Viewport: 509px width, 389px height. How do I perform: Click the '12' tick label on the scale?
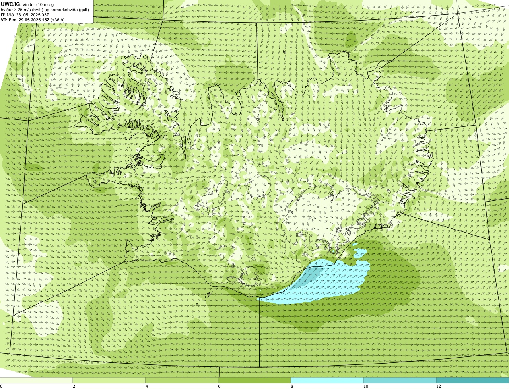[x=438, y=386]
